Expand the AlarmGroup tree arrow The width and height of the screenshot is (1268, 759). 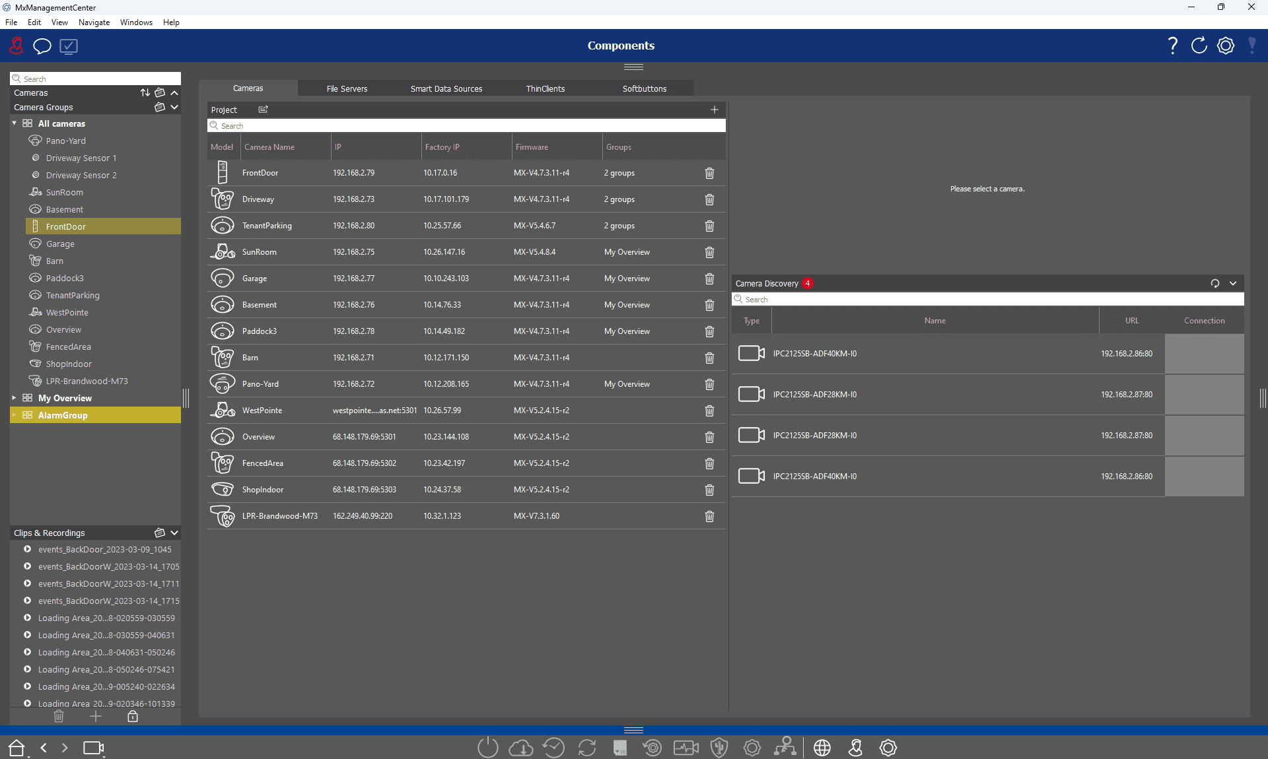pos(15,415)
